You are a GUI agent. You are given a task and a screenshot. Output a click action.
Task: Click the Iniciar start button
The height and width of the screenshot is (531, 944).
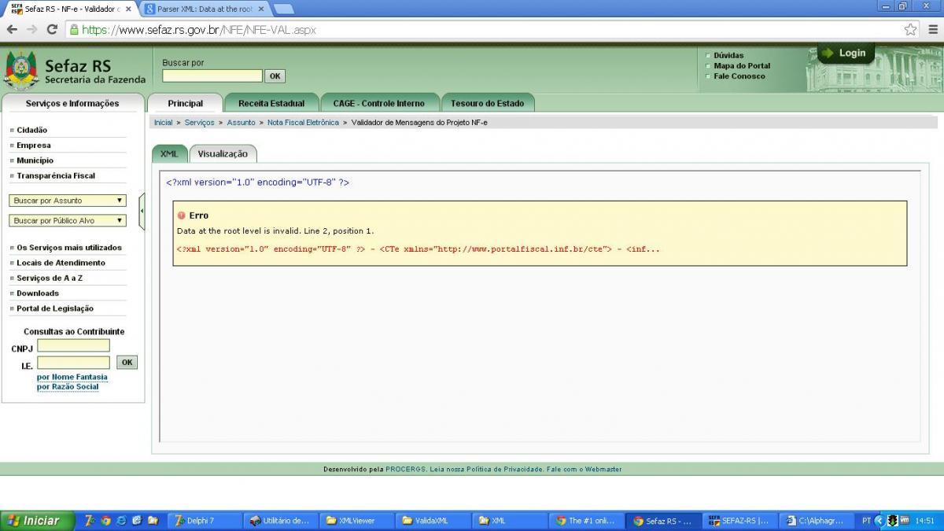pos(35,521)
